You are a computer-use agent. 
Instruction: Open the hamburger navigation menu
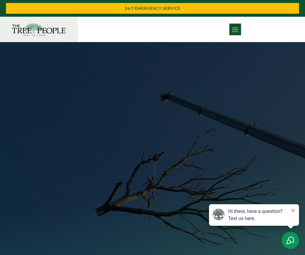(235, 30)
